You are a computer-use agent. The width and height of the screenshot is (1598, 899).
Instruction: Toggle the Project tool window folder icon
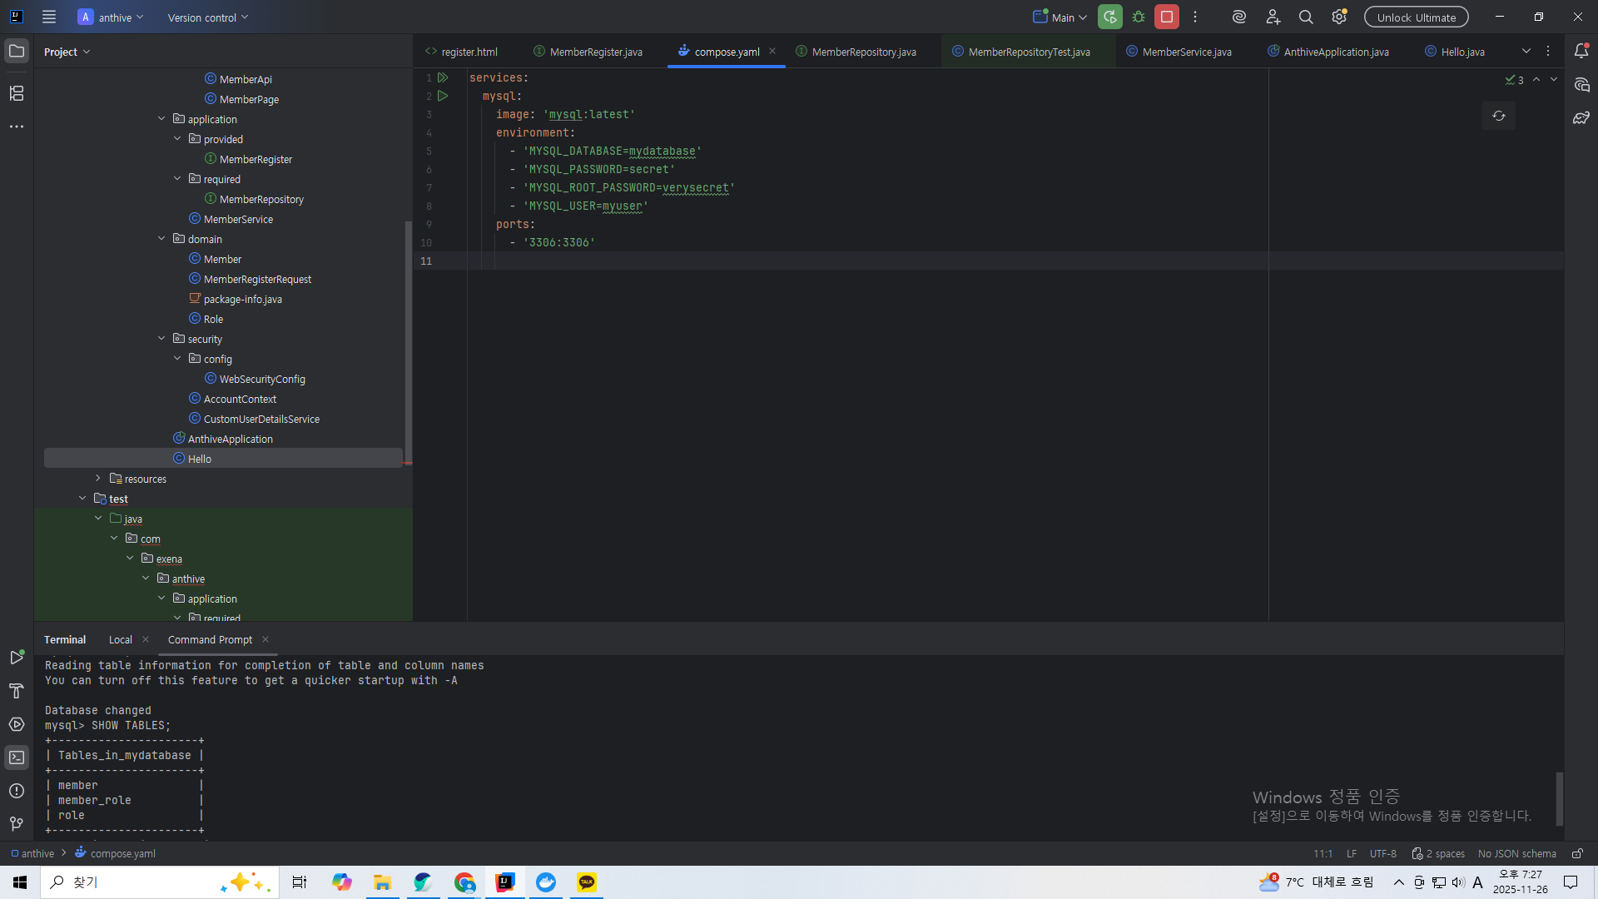click(x=17, y=51)
